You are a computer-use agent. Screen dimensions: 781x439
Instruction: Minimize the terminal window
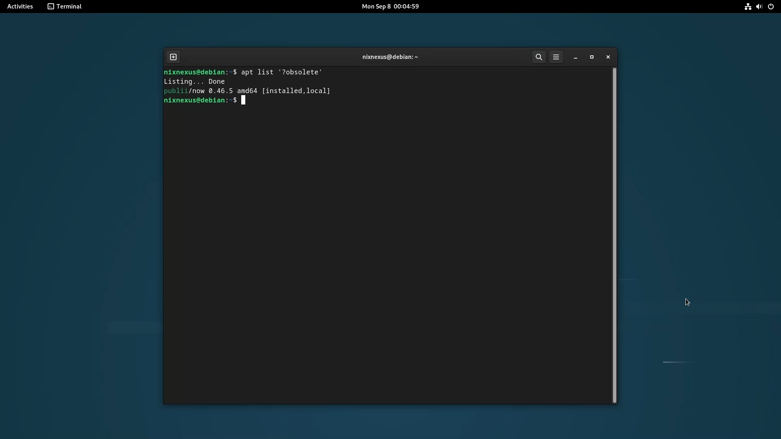(x=576, y=57)
